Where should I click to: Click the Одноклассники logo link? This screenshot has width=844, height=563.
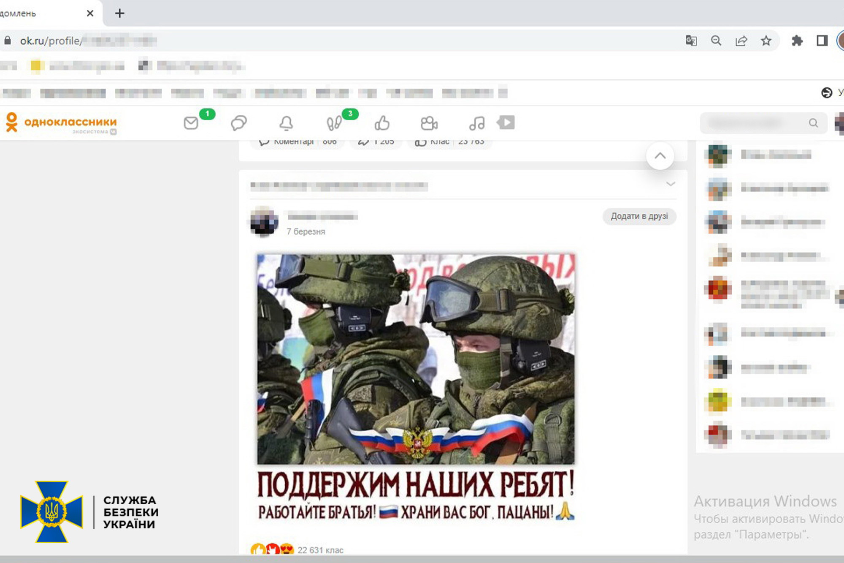pos(61,122)
